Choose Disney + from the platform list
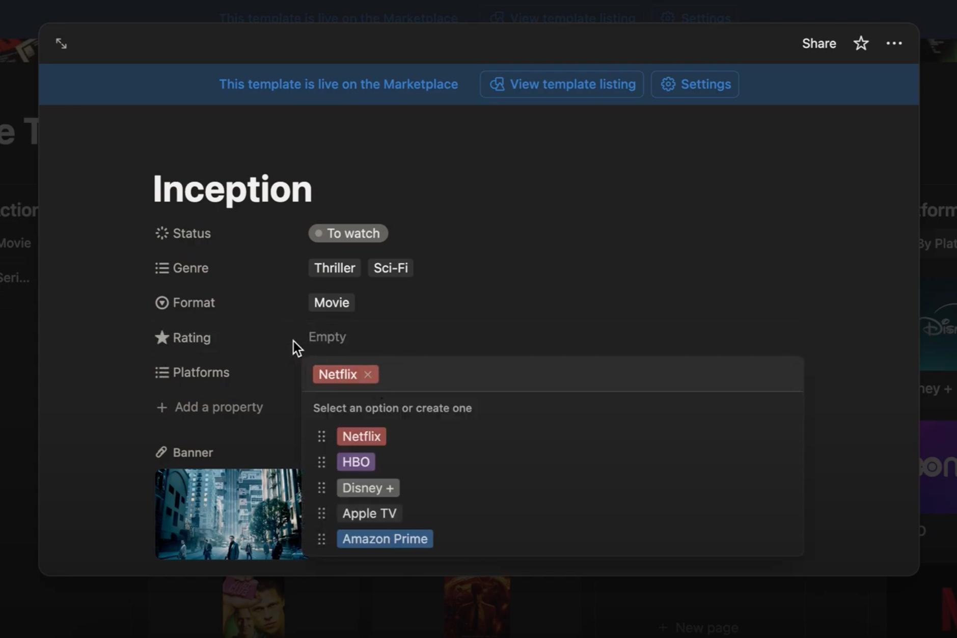The height and width of the screenshot is (638, 957). [368, 488]
